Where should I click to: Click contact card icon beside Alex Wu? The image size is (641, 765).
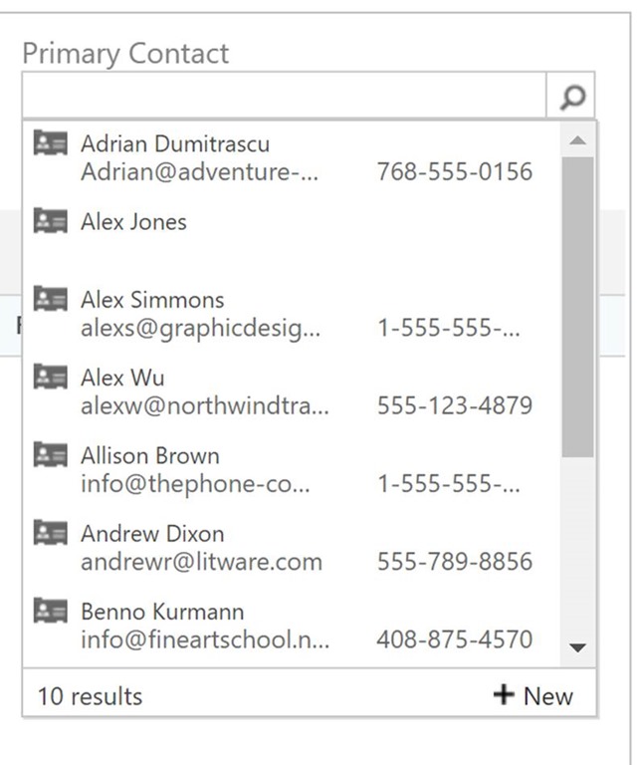click(50, 376)
